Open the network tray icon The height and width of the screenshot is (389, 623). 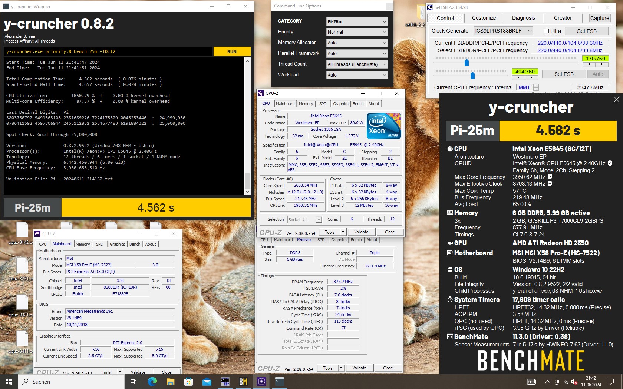(566, 382)
